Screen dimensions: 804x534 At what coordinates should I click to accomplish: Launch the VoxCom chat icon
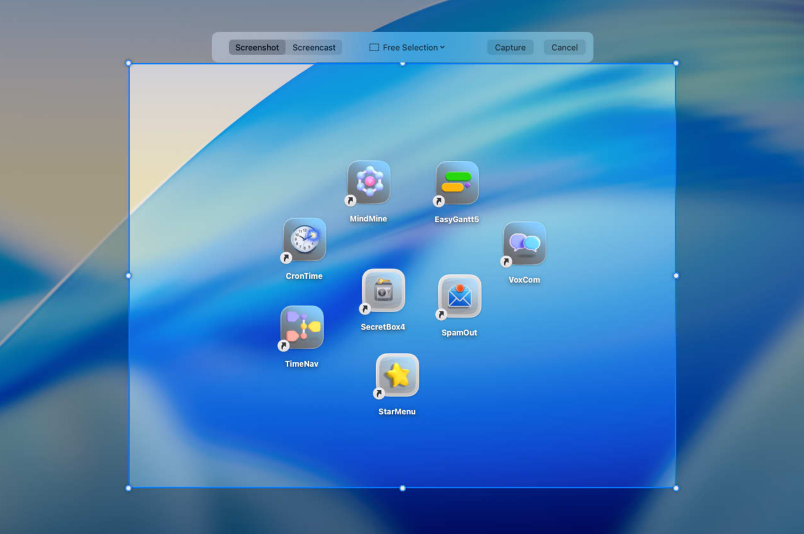point(524,244)
